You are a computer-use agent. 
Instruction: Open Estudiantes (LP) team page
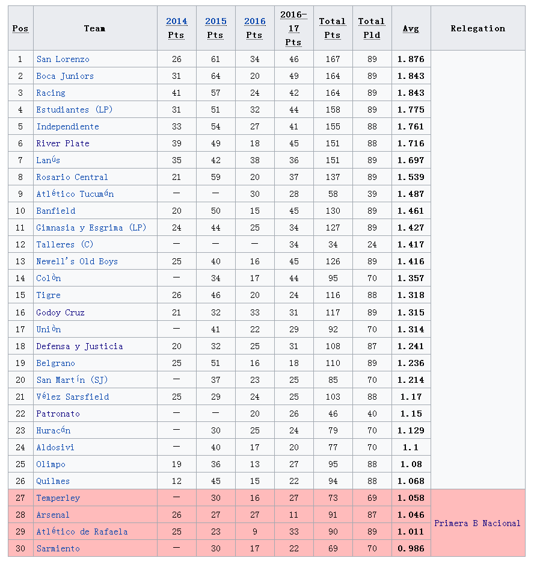pos(75,110)
